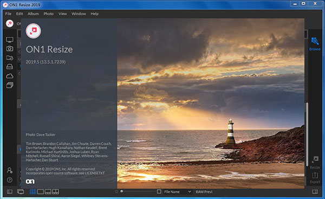
Task: Click the ON1 Resize title text
Action: 49,49
